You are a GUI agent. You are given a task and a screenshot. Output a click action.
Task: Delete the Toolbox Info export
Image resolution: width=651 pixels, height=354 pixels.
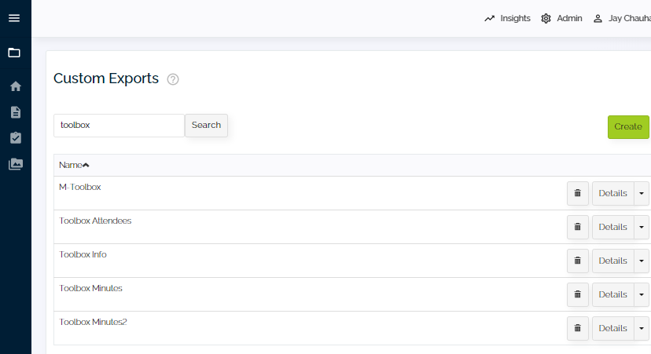[578, 261]
